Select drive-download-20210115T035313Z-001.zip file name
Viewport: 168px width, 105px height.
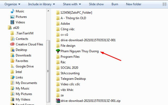tap(90, 101)
